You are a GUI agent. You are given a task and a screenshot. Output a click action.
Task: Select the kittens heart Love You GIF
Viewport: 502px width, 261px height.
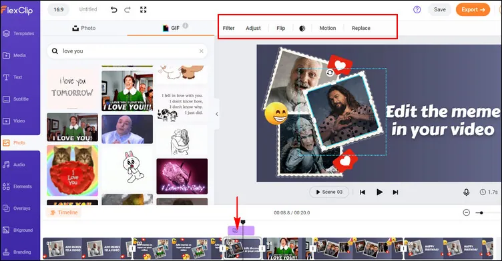click(72, 170)
